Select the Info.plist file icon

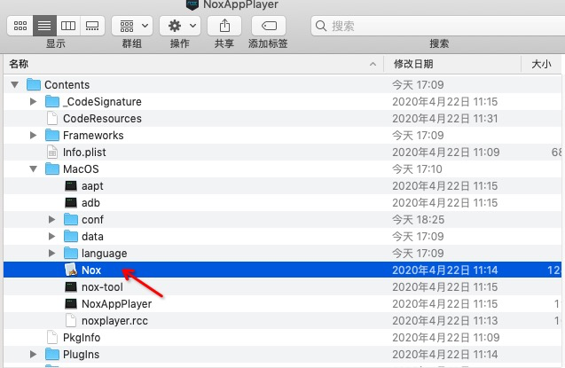coord(52,152)
